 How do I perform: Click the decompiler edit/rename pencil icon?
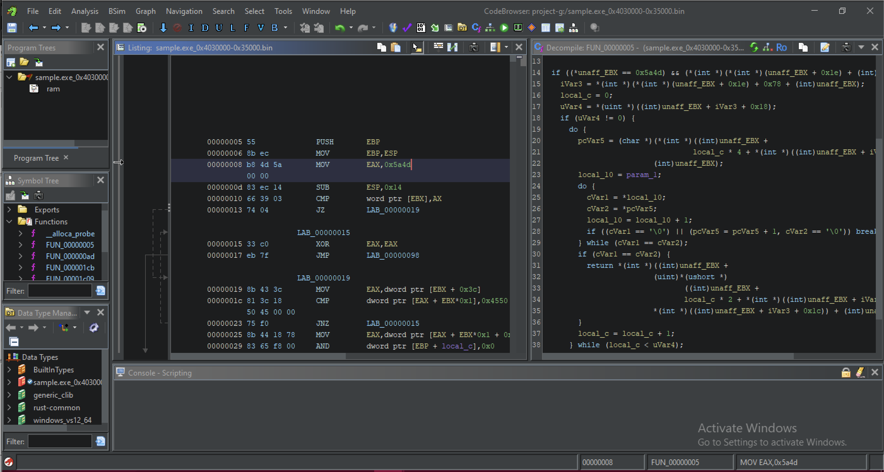click(825, 47)
